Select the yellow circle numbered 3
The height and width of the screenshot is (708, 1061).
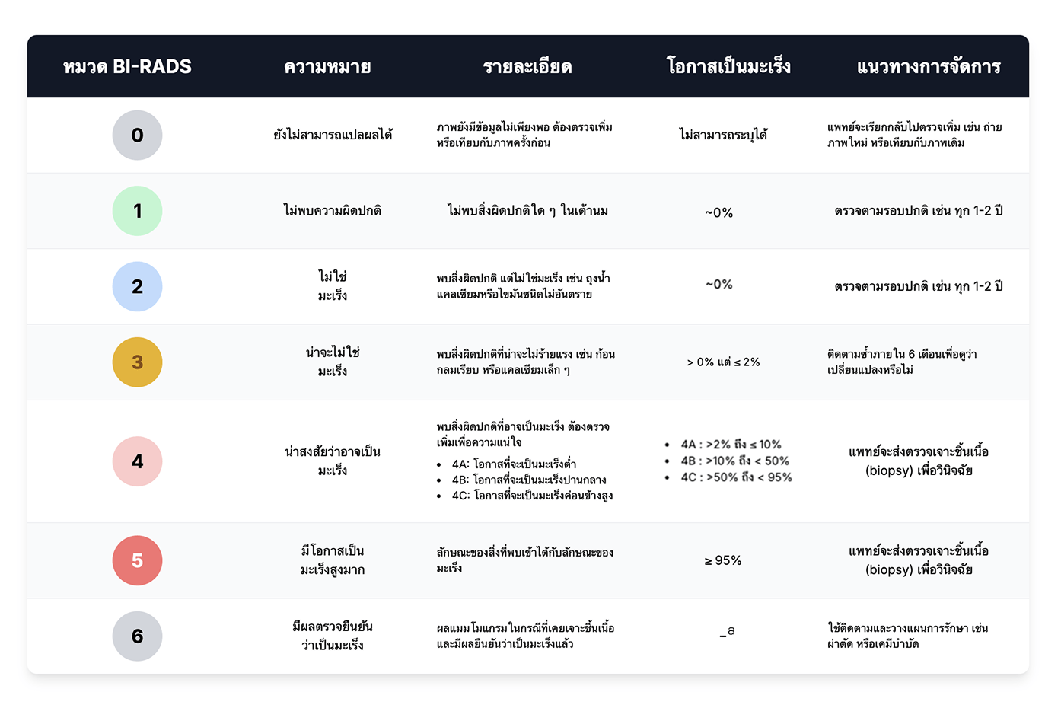pos(137,362)
